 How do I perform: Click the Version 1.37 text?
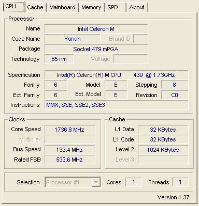click(173, 197)
